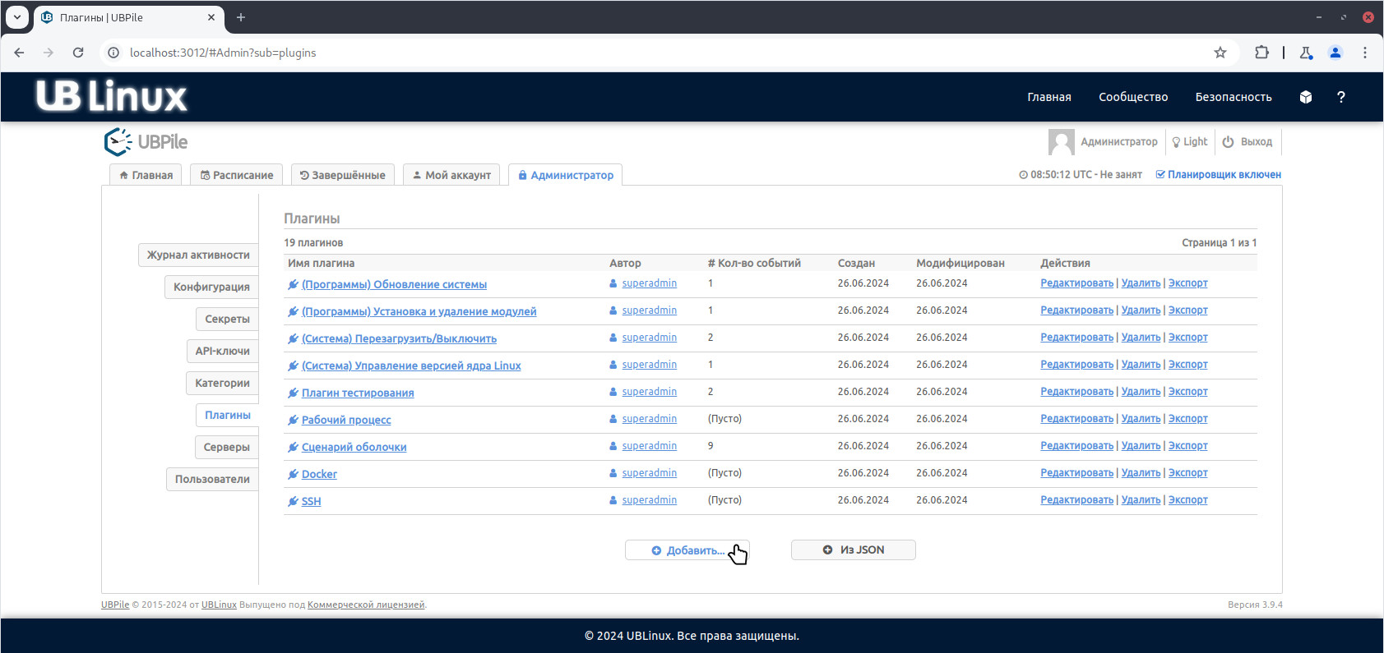Log out with Выход button
This screenshot has height=653, width=1384.
tap(1247, 141)
